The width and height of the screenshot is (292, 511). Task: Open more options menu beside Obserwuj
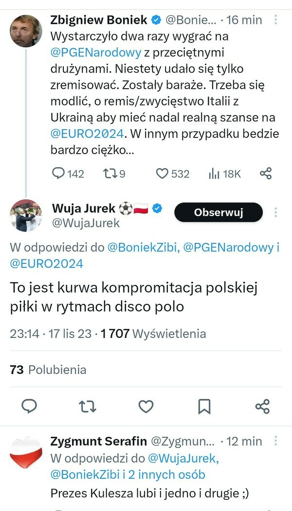[276, 213]
